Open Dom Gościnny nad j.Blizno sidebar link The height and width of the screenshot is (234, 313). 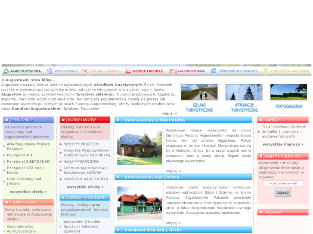(x=24, y=182)
